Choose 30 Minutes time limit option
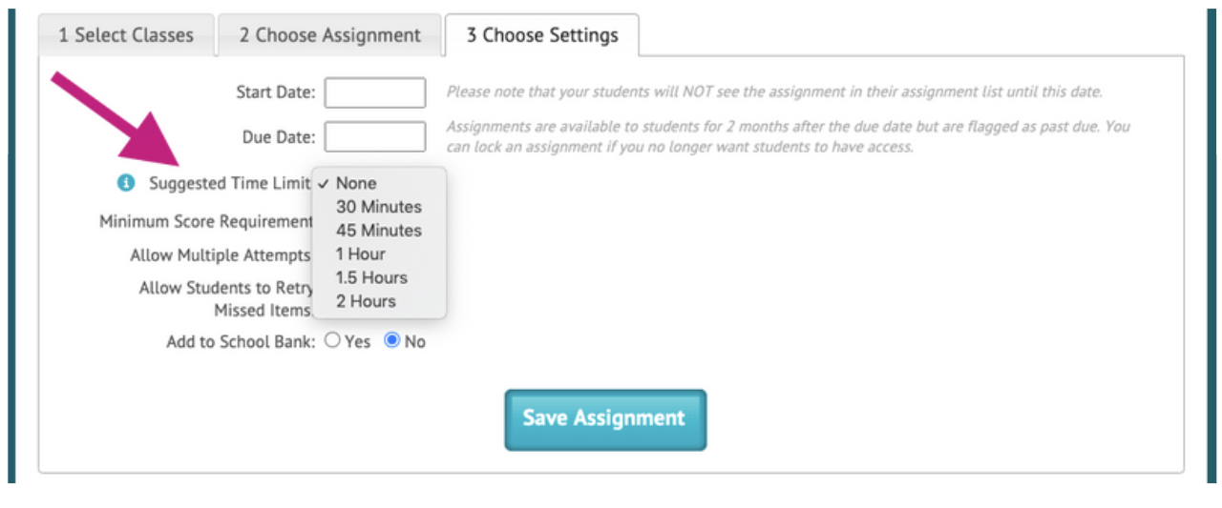This screenshot has height=508, width=1222. 379,207
